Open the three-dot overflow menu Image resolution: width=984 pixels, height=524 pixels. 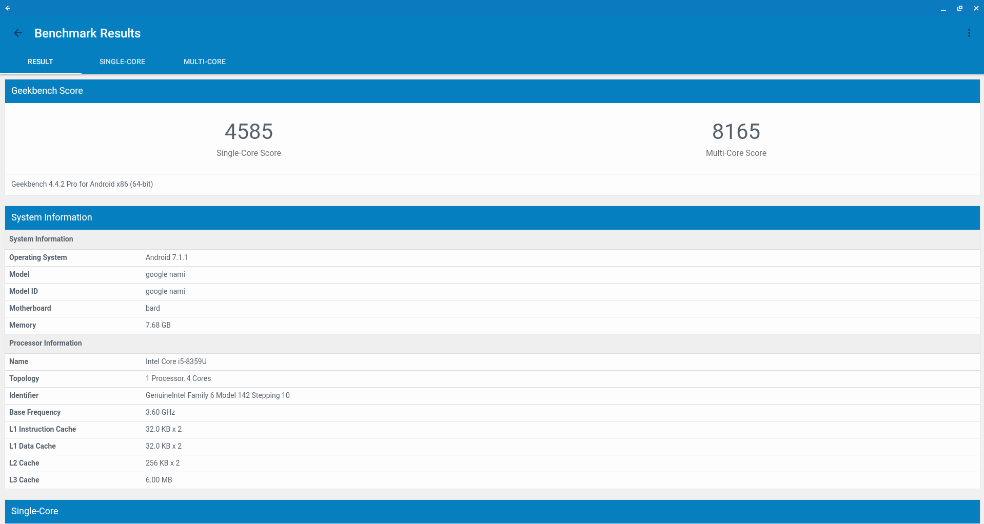click(969, 33)
